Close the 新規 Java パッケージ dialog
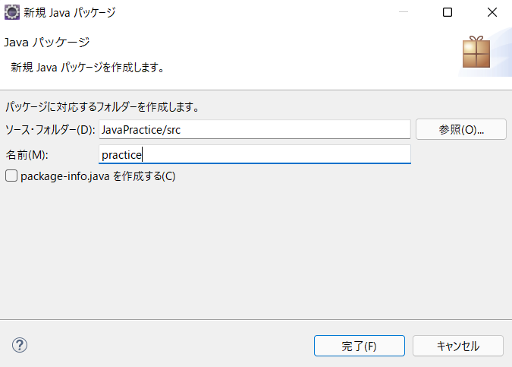 [x=492, y=12]
